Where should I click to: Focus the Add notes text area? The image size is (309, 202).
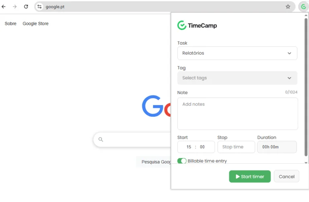pyautogui.click(x=237, y=113)
